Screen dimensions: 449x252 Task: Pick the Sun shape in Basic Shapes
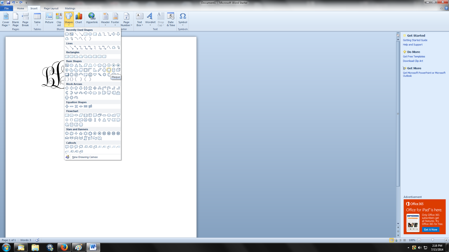(104, 75)
